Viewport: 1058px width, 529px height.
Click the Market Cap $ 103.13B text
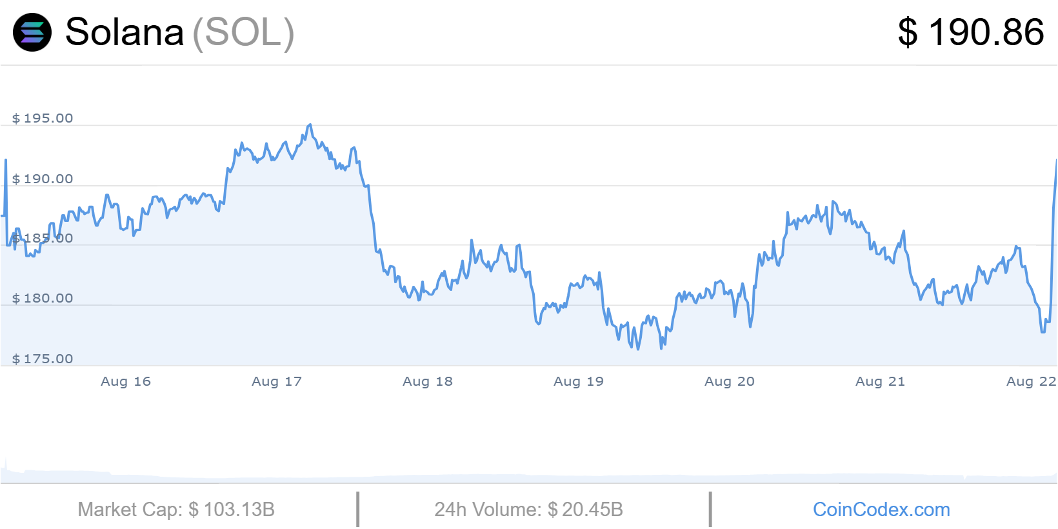(x=176, y=510)
